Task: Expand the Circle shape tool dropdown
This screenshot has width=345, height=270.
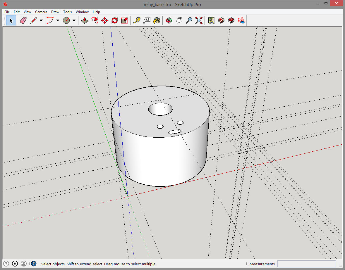Action: click(x=74, y=20)
